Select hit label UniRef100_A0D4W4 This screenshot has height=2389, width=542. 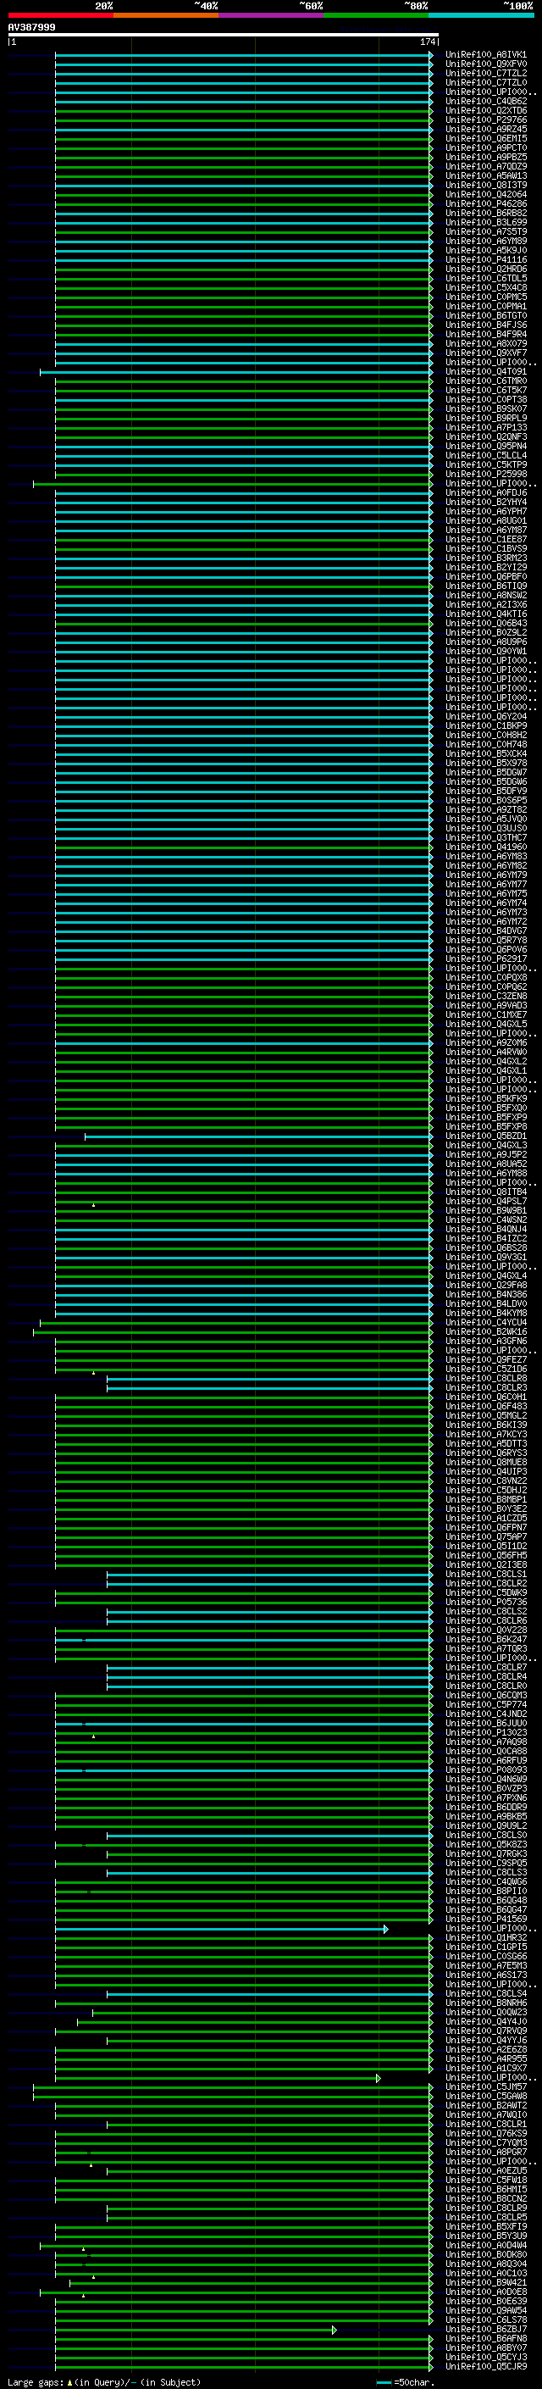coord(486,2245)
